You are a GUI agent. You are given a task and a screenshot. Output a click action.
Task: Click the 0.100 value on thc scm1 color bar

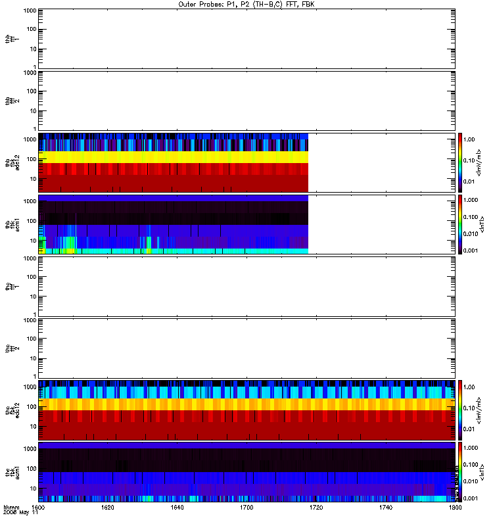471,465
